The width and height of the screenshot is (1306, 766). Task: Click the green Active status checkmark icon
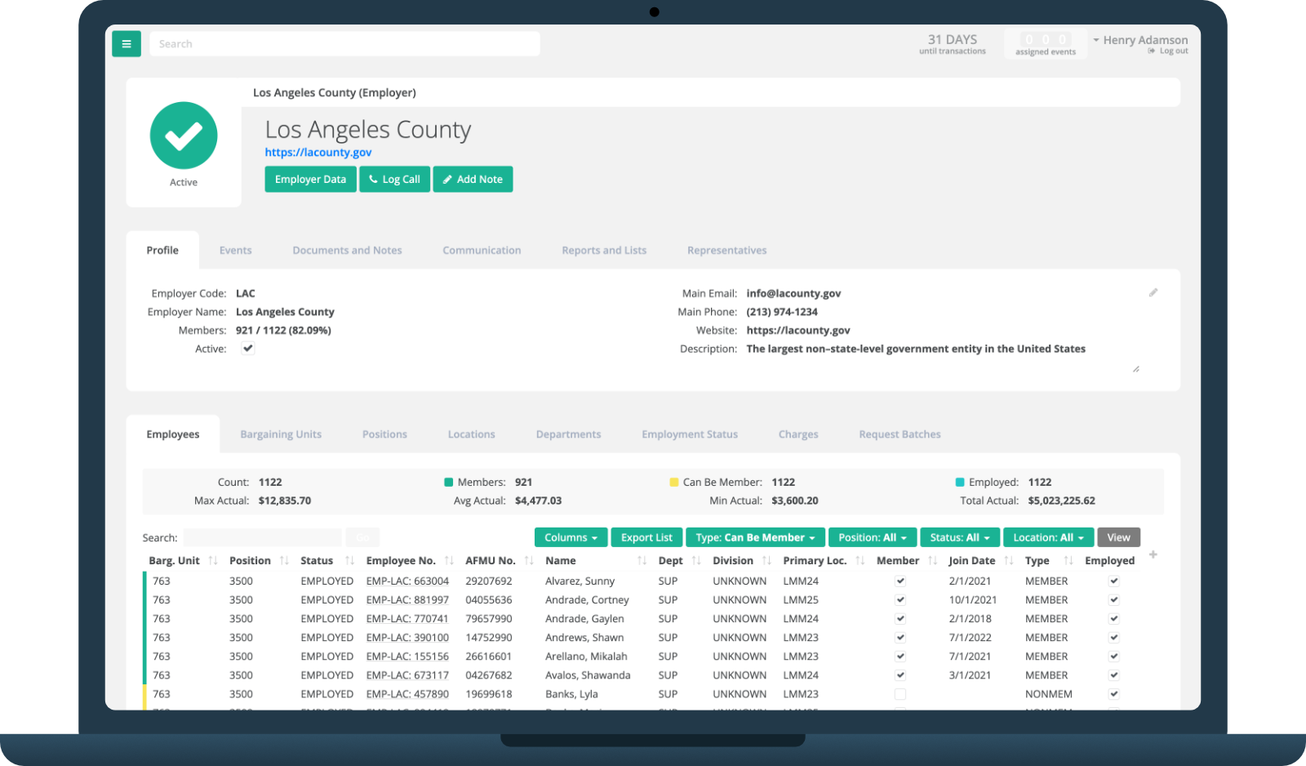point(184,136)
